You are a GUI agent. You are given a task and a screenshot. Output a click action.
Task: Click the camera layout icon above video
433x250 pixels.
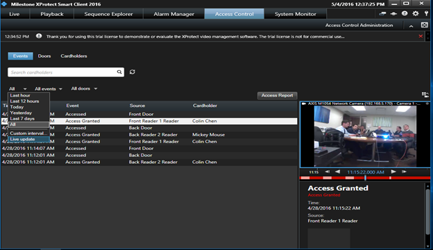[x=425, y=95]
